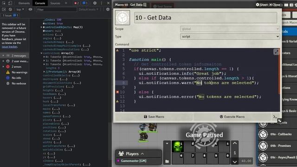
Task: Expand the 2 user messages group
Action: point(3,61)
